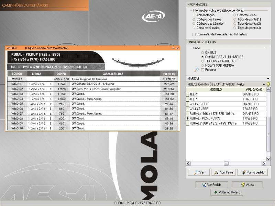The width and height of the screenshot is (275, 206).
Task: Select the WILLYS JEEP TRASEIRO row
Action: (x=226, y=109)
